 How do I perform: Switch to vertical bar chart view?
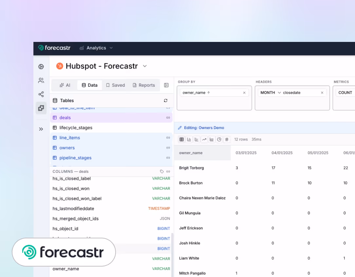coord(189,139)
